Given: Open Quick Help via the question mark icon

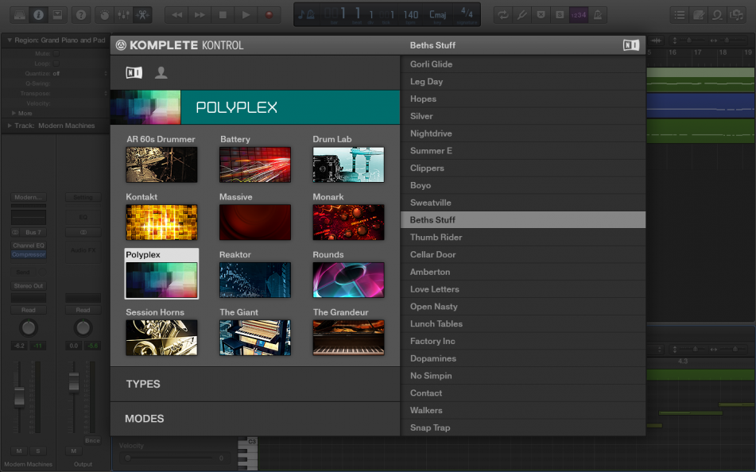Looking at the screenshot, I should pos(81,14).
